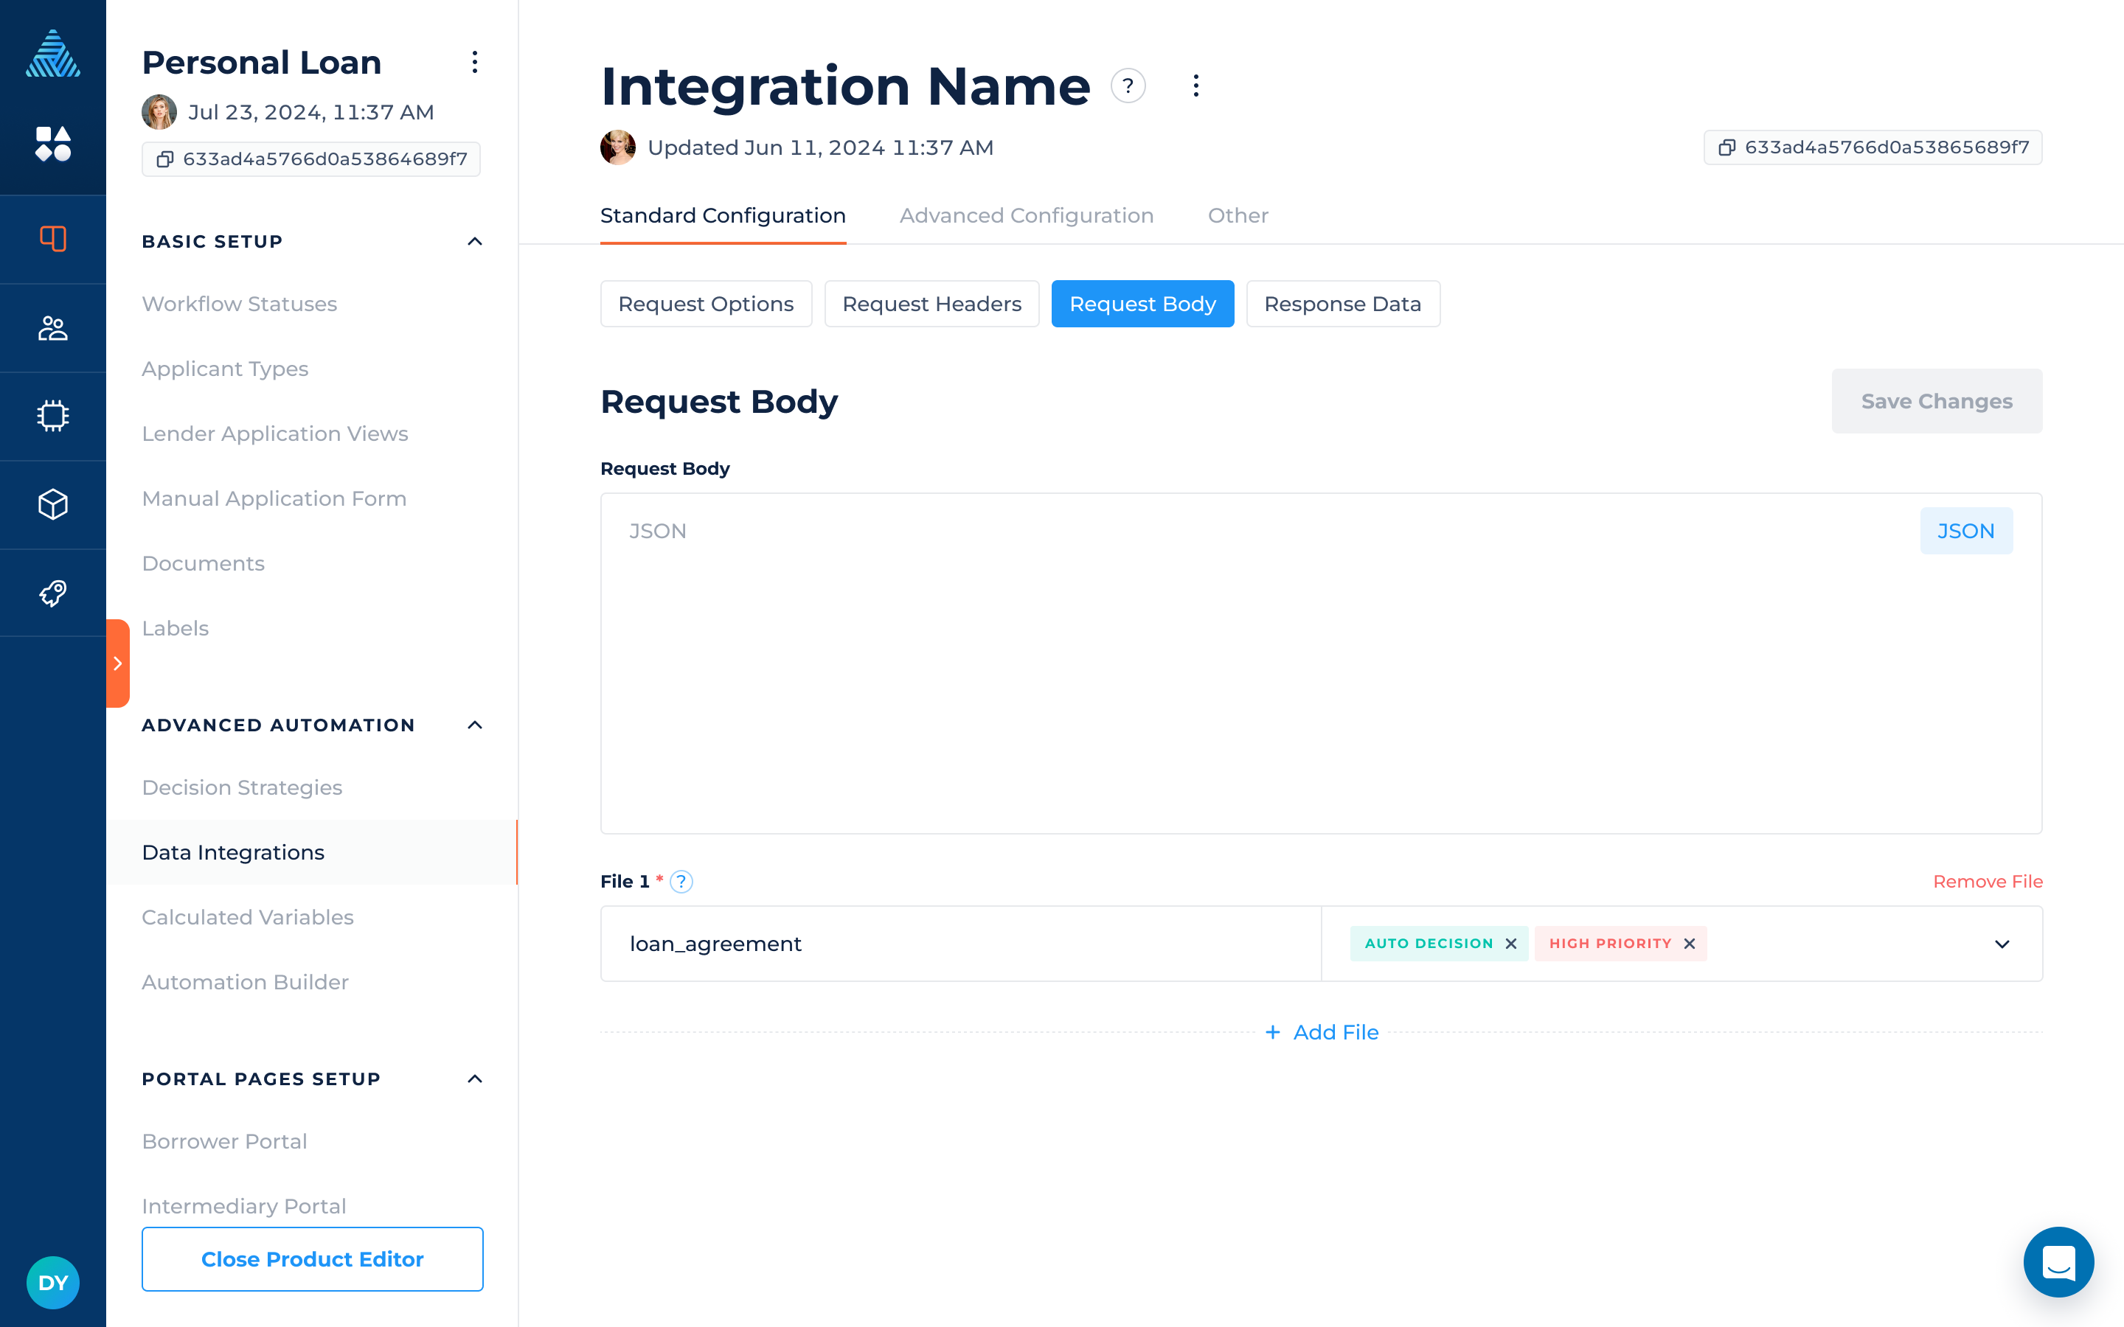Click the rocket deployment icon in sidebar
2124x1327 pixels.
coord(52,593)
